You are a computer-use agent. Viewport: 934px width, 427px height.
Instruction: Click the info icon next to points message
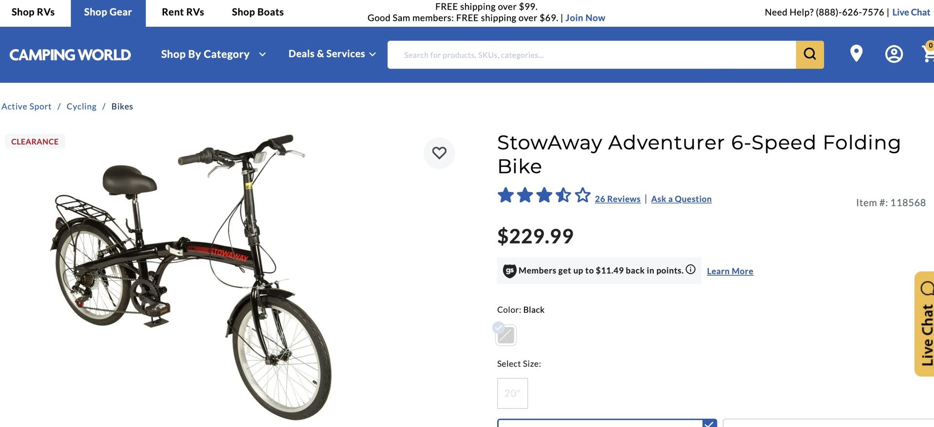[x=691, y=270]
